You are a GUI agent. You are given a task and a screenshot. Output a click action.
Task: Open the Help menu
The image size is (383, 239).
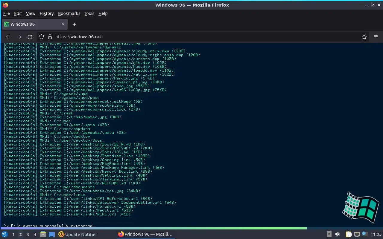point(103,13)
